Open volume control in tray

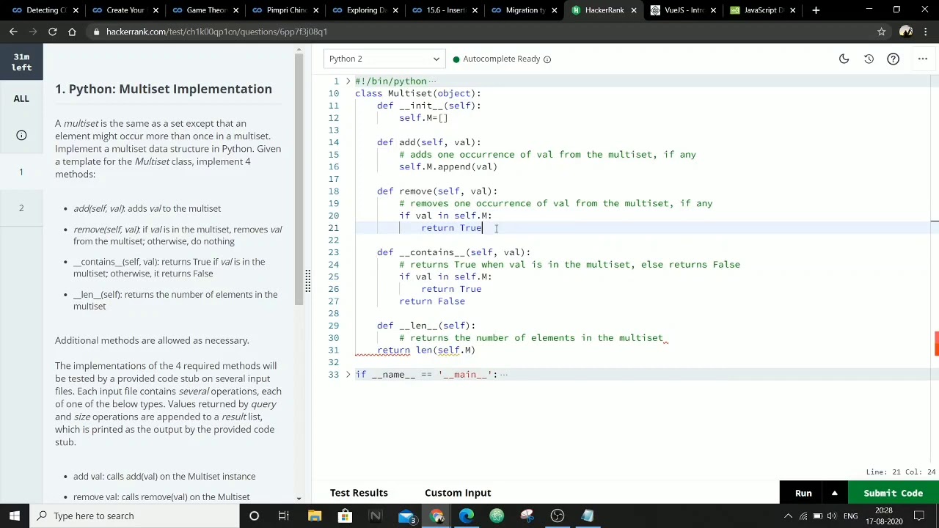[x=833, y=516]
